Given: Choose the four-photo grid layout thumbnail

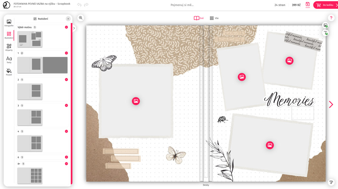Looking at the screenshot, I should point(30,143).
